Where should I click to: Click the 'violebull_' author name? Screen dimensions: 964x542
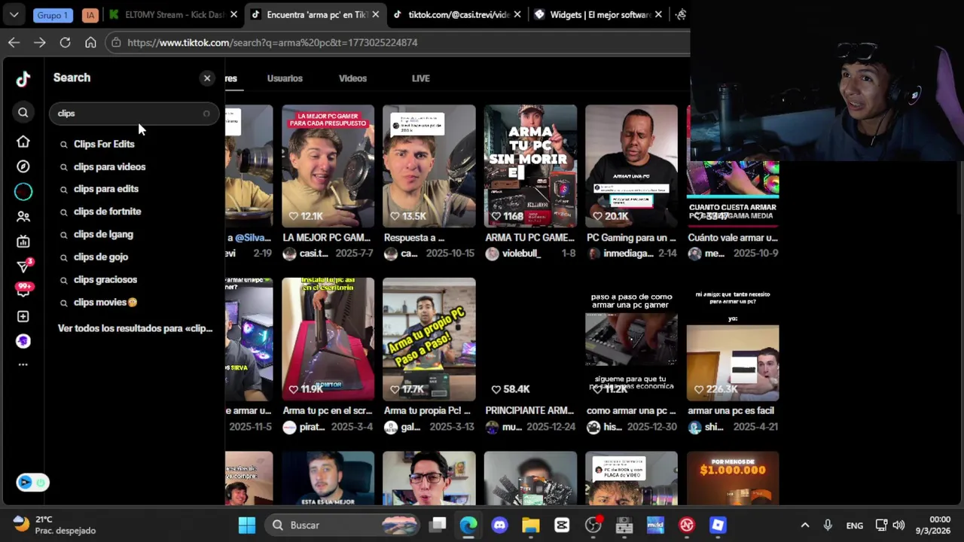coord(521,254)
